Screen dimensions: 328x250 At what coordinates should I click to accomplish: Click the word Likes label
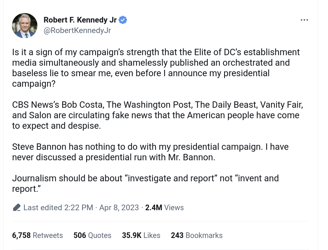(x=152, y=235)
